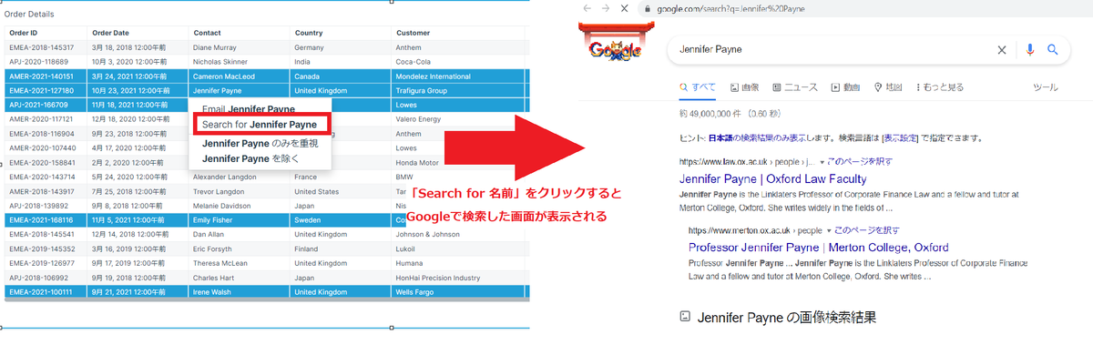
Task: Open Jennifer Payne image results heading
Action: pyautogui.click(x=786, y=318)
